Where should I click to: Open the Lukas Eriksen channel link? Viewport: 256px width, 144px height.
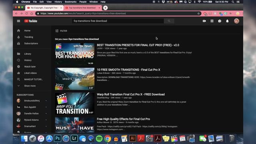[x=103, y=73]
